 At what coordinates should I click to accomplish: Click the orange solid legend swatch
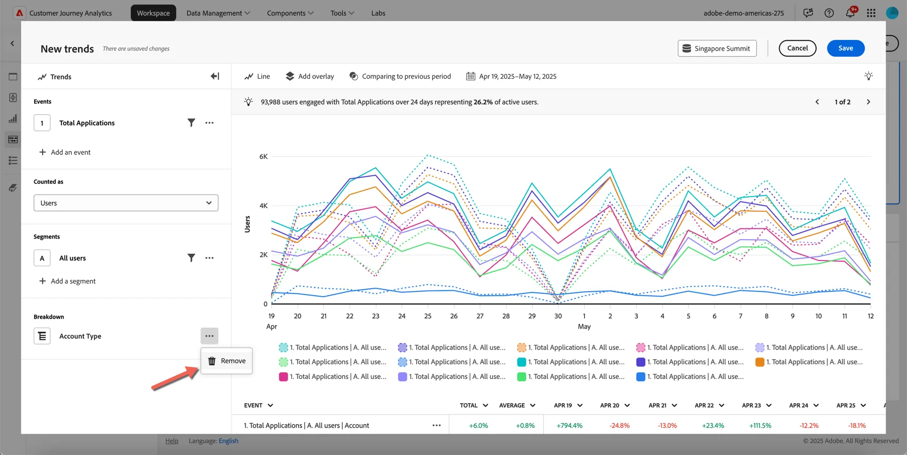coord(760,362)
